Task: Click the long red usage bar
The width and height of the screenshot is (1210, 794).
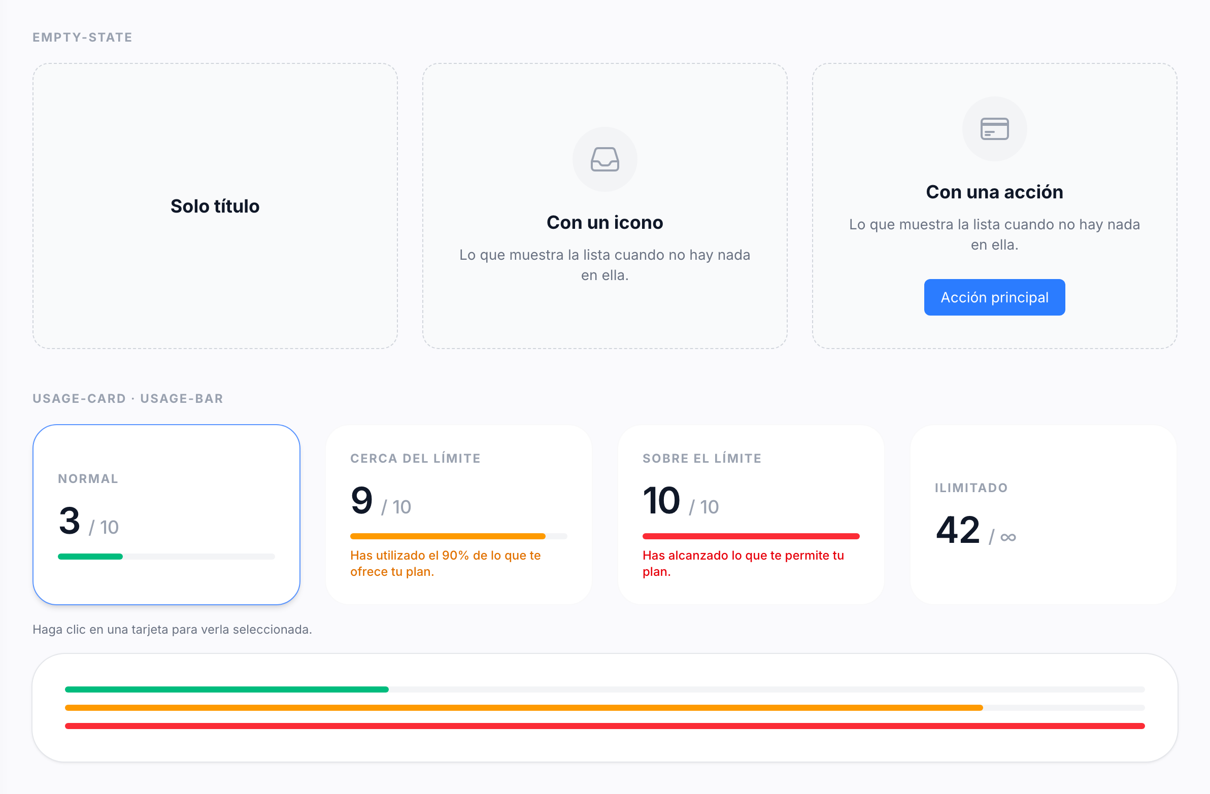Action: point(604,726)
